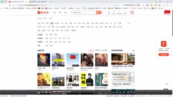Open the cafe interior playlist image
Image resolution: width=173 pixels, height=97 pixels.
click(x=123, y=59)
